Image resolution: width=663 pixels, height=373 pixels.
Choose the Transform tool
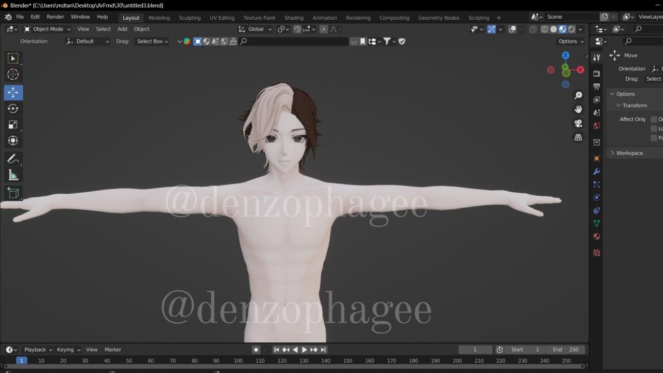[x=13, y=140]
